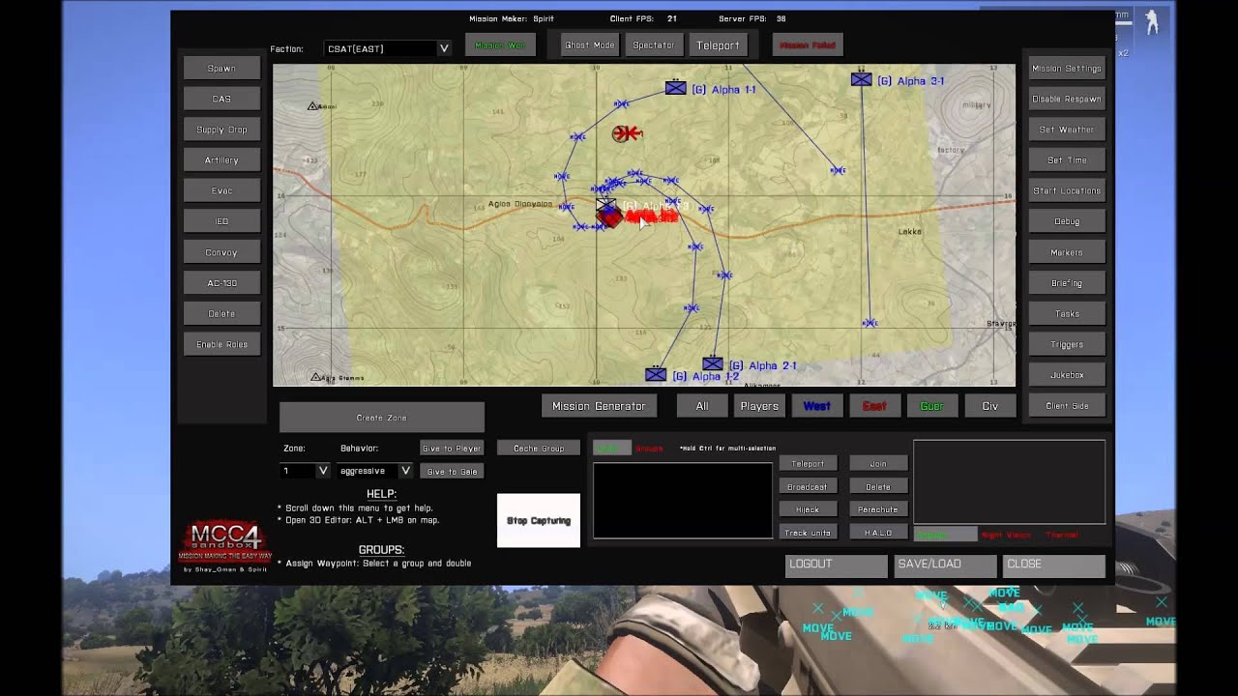Open the Zone number dropdown
The height and width of the screenshot is (696, 1238).
click(x=306, y=471)
